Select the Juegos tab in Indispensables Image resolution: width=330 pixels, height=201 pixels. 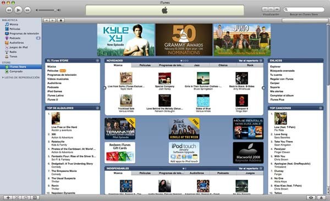pyautogui.click(x=250, y=173)
